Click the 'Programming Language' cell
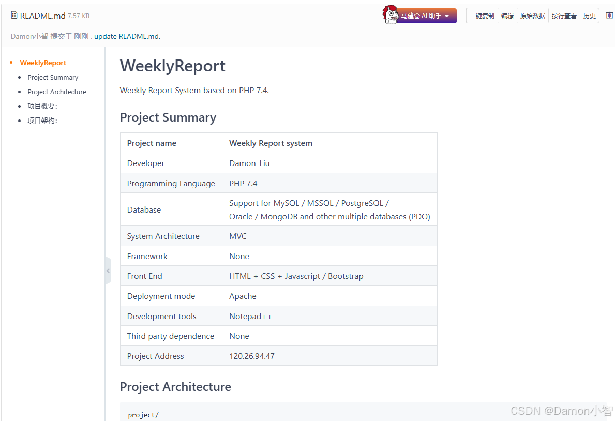 171,183
